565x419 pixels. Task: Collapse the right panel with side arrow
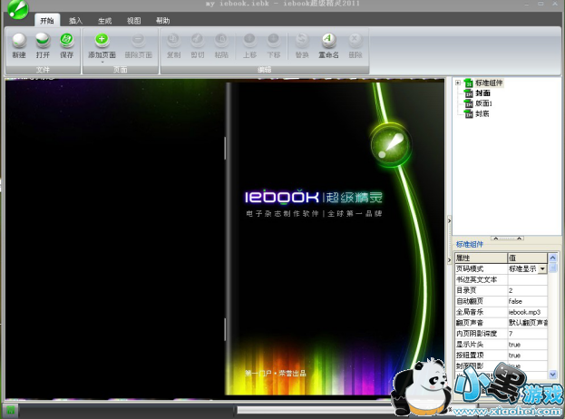point(447,219)
